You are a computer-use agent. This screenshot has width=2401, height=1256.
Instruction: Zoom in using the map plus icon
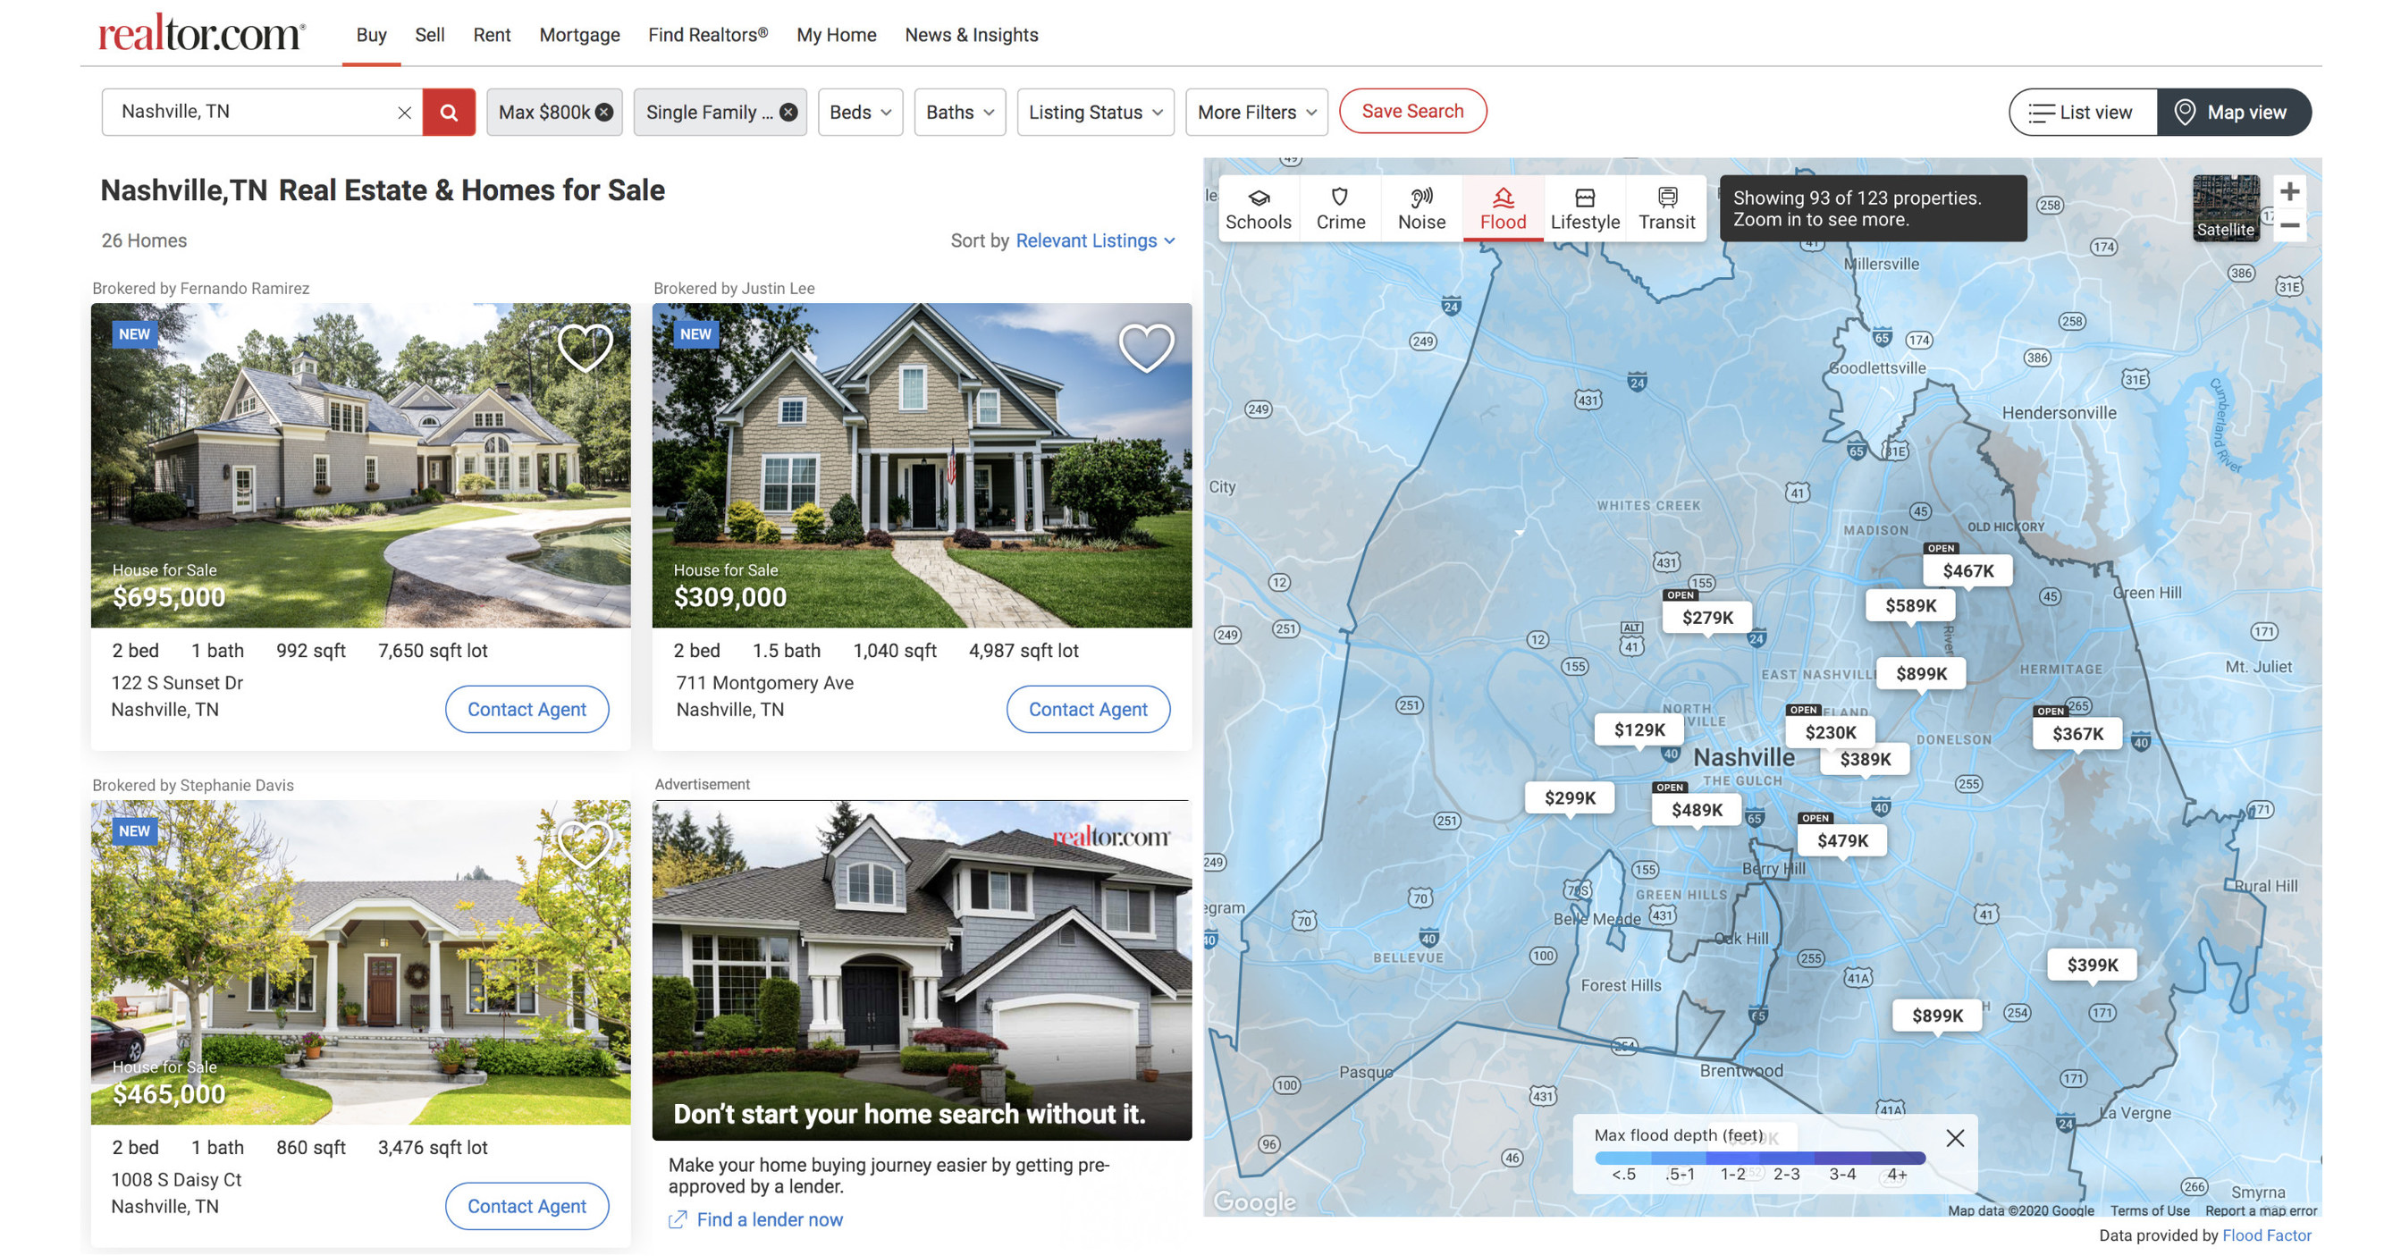coord(2290,191)
